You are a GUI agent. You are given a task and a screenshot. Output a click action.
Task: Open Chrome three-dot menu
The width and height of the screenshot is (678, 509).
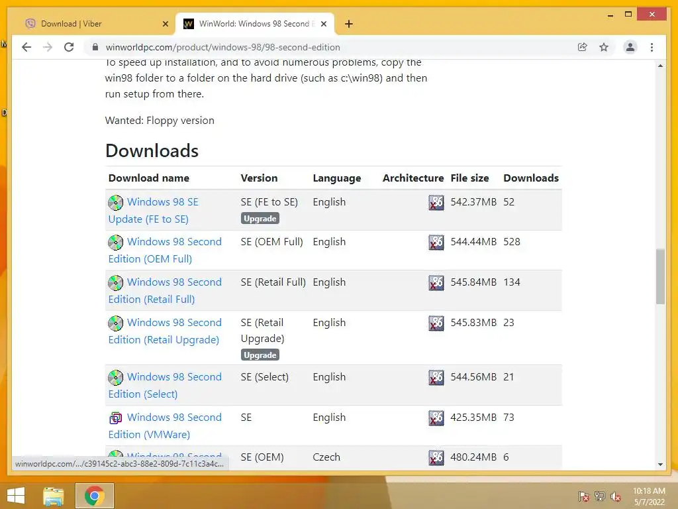point(652,47)
